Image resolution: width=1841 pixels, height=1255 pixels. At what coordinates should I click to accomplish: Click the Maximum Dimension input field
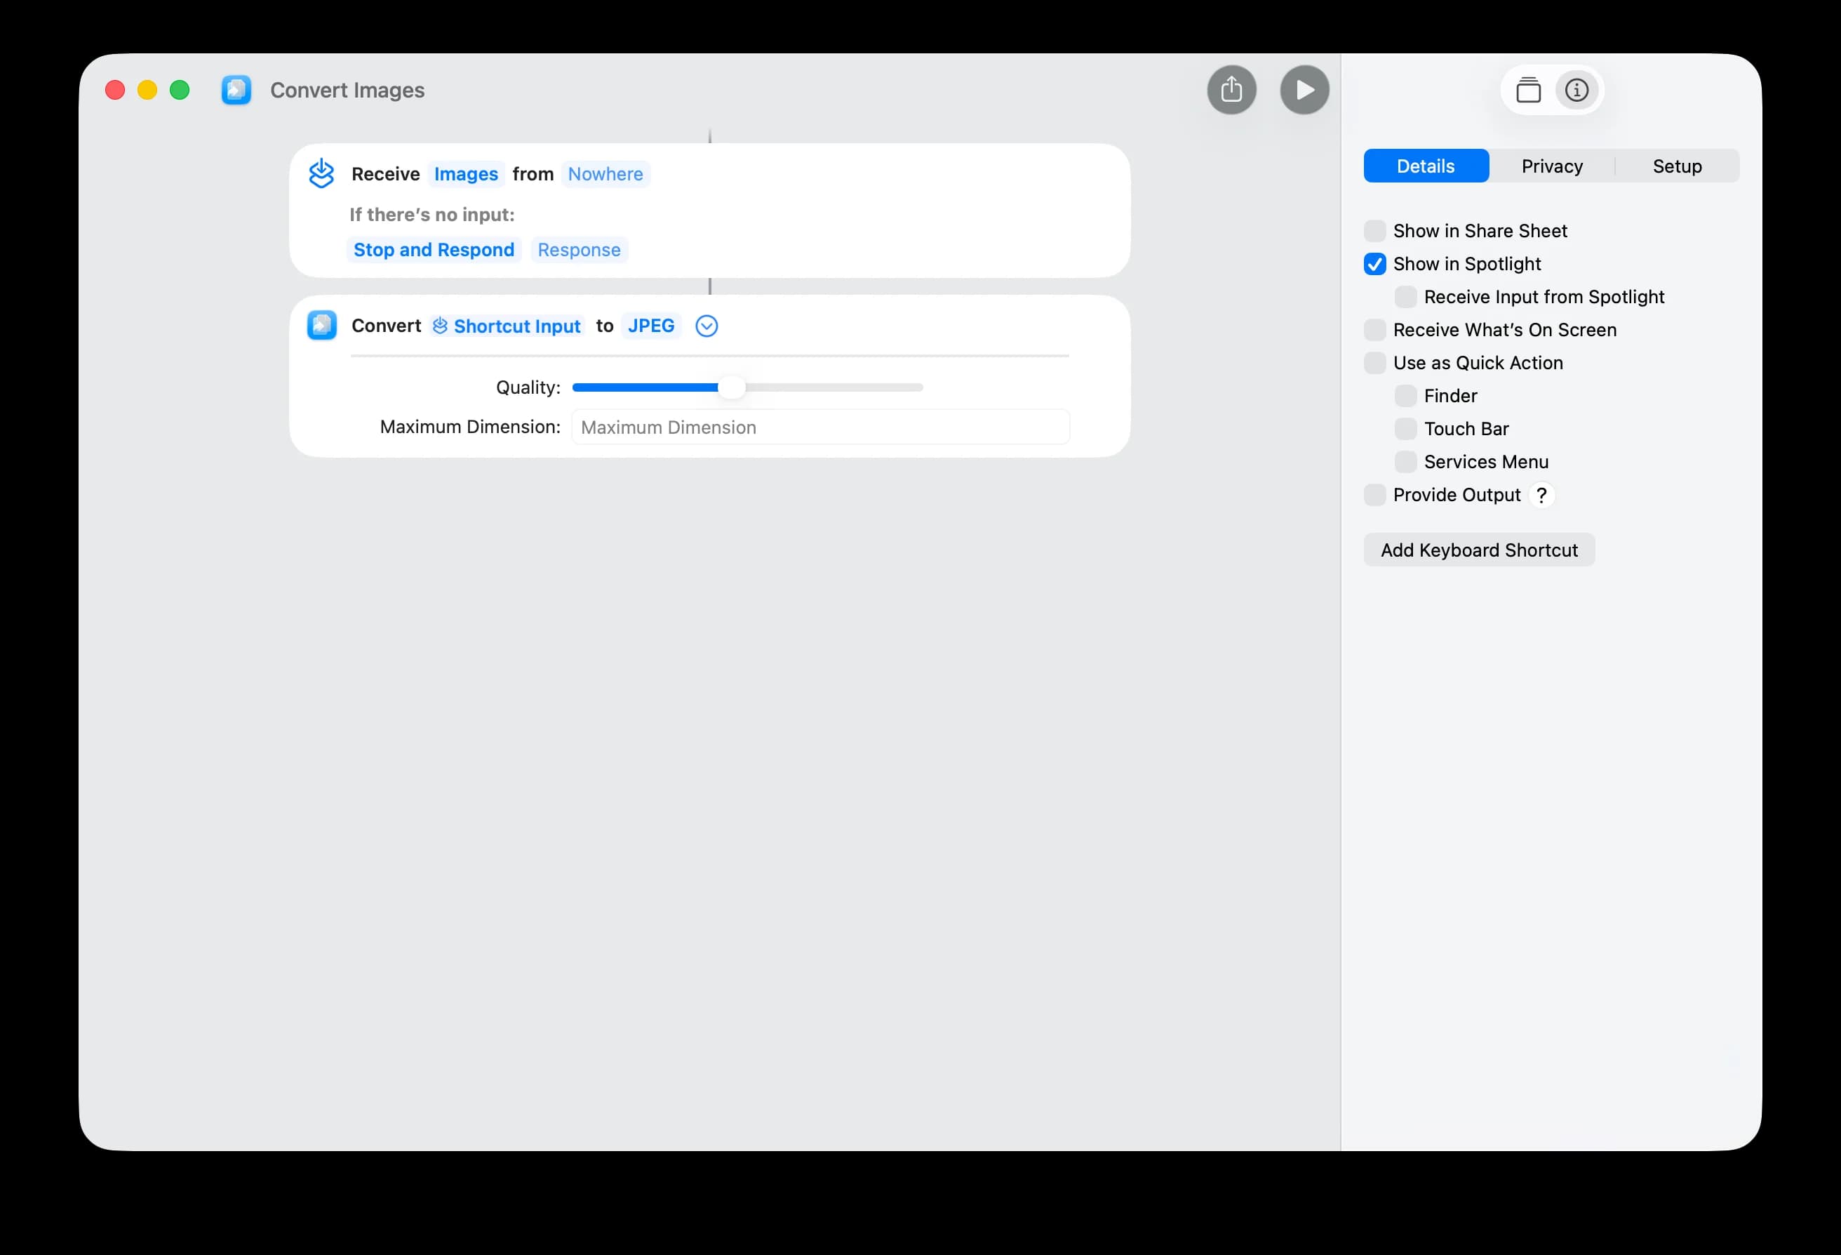820,427
